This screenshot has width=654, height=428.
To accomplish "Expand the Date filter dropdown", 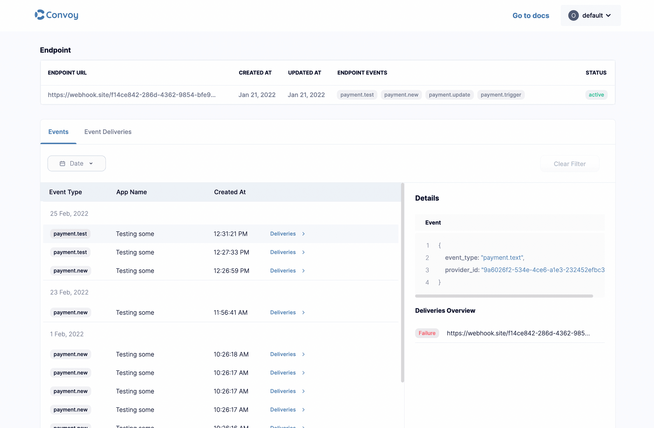I will tap(77, 163).
